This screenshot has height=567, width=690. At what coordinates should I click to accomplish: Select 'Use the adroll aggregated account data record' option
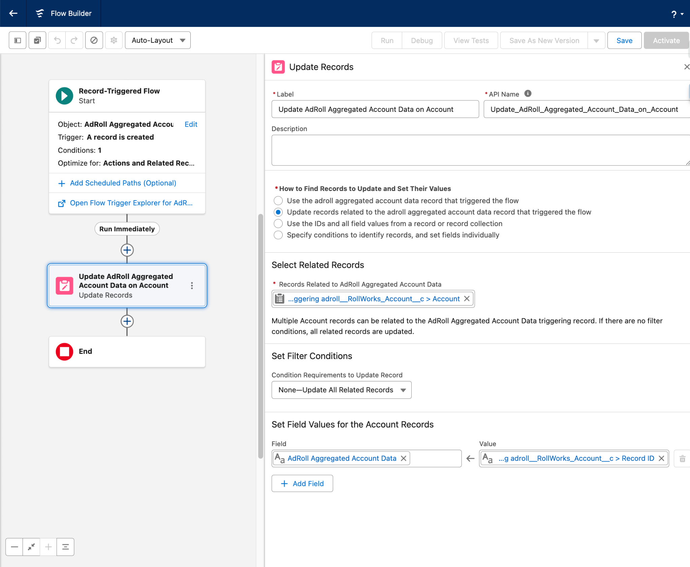[278, 201]
